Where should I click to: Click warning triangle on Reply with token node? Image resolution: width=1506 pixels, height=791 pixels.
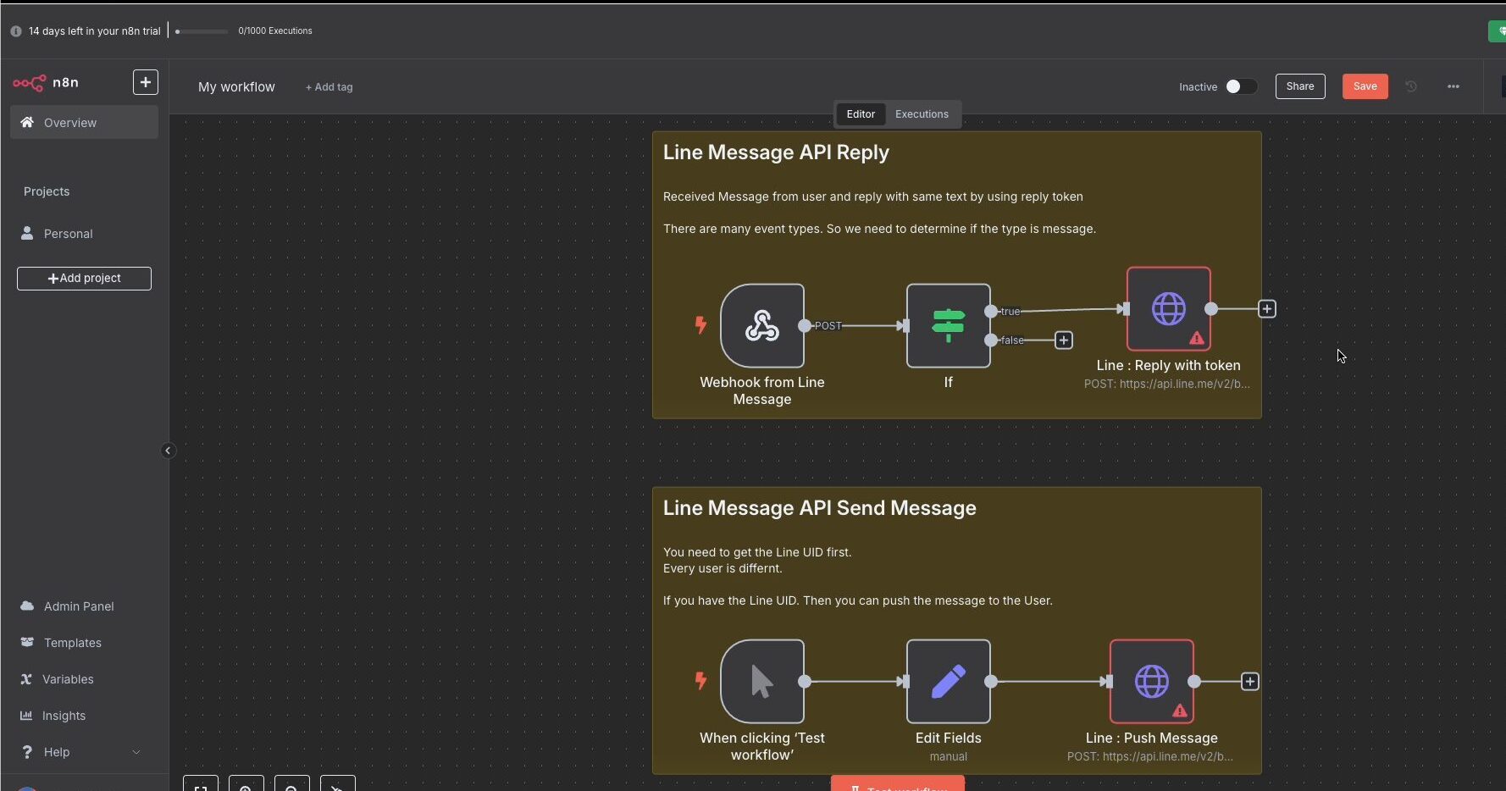(1197, 338)
